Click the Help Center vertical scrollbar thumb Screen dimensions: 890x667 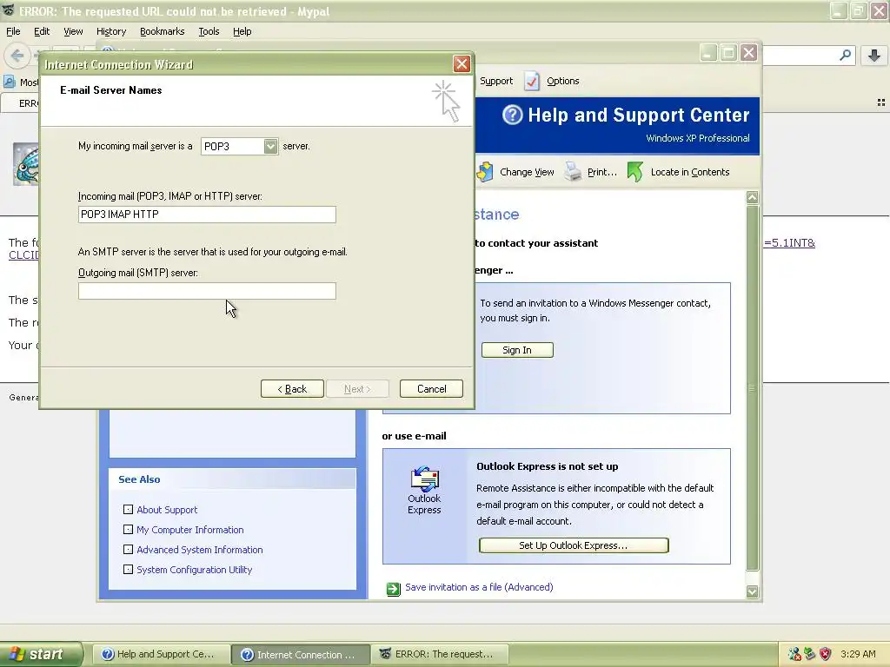[x=752, y=388]
